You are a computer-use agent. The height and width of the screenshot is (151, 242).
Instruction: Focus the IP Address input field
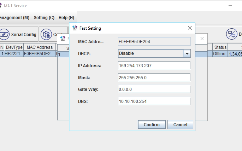point(154,65)
